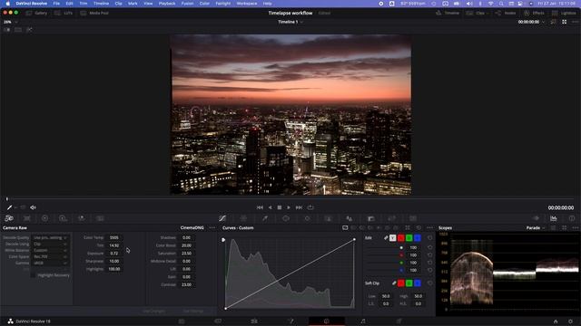Viewport: 581px width, 326px height.
Task: Open the Color Match palette icon
Action: click(x=27, y=218)
